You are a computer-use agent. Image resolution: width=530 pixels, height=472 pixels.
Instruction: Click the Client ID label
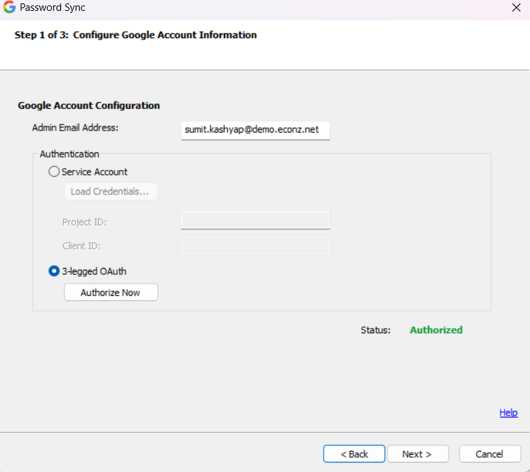click(x=81, y=246)
